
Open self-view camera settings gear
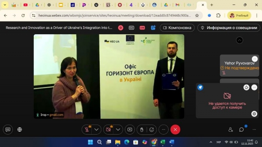tap(254, 114)
